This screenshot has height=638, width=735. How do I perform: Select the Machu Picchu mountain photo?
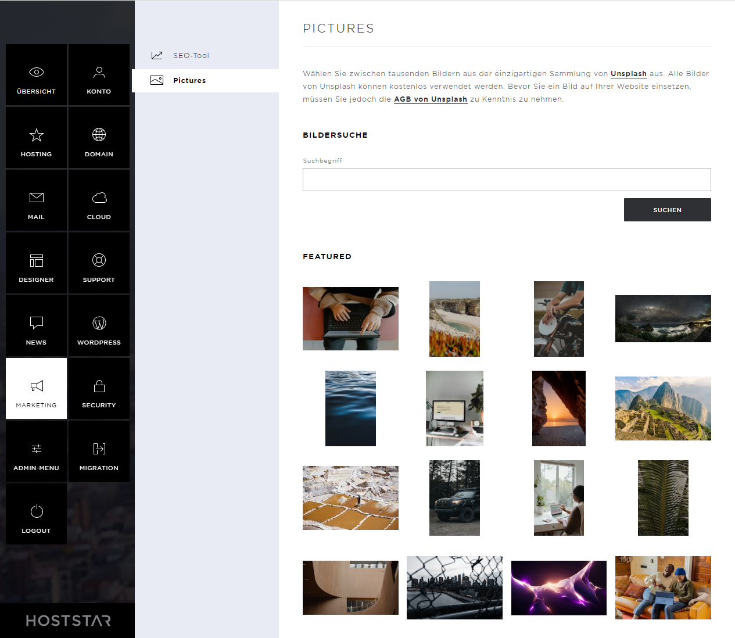click(663, 408)
